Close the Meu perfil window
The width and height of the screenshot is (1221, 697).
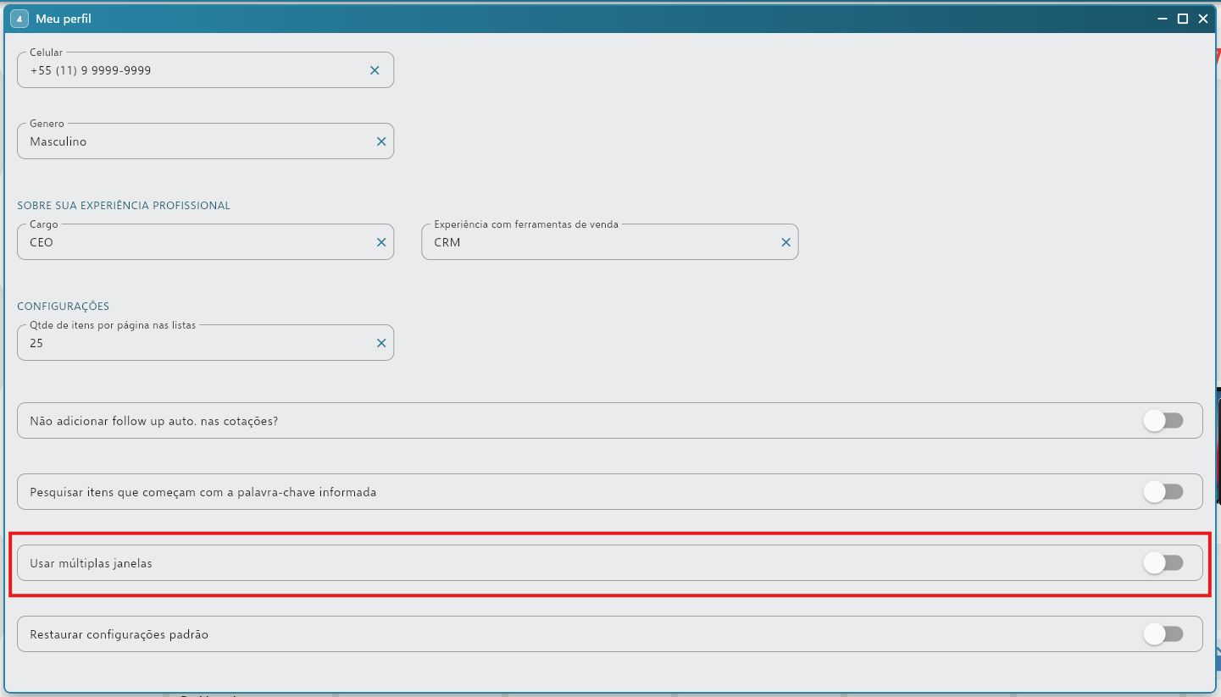(x=1202, y=19)
